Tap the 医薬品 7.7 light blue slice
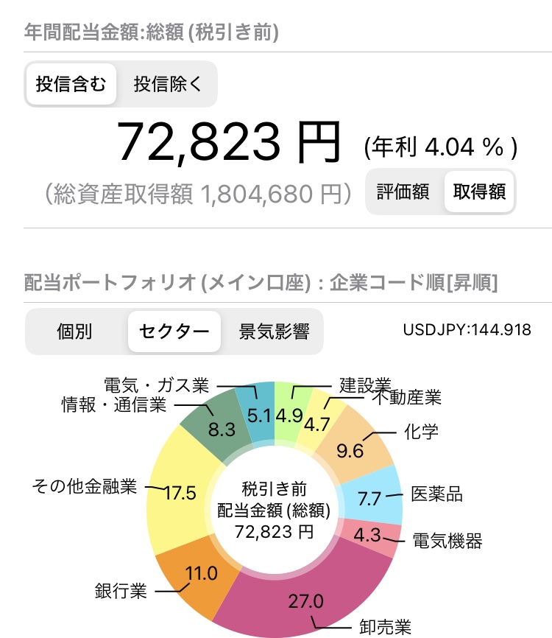Screen dimensions: 552x638 372,499
